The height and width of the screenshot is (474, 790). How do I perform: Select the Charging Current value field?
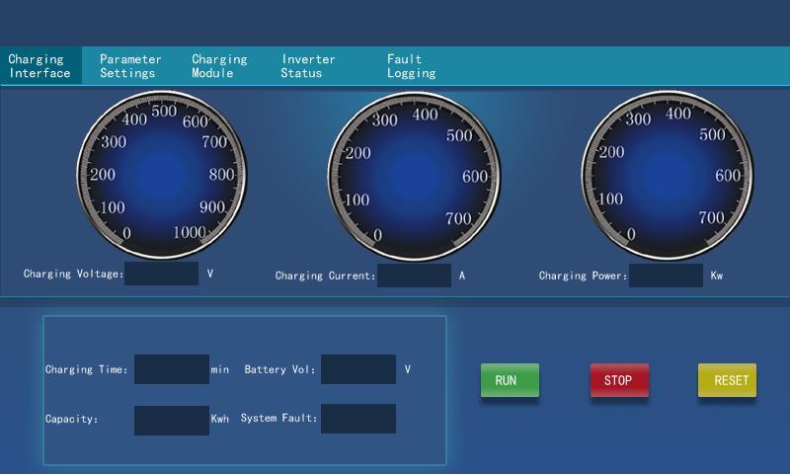point(414,276)
